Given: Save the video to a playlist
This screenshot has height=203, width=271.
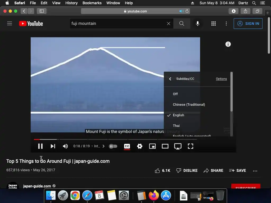Looking at the screenshot, I should click(237, 170).
